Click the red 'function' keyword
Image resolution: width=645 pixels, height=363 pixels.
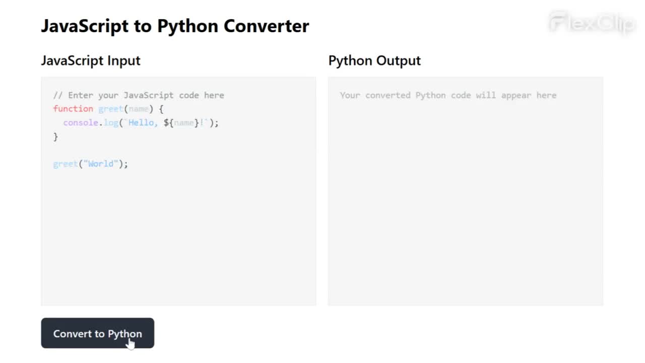(73, 109)
